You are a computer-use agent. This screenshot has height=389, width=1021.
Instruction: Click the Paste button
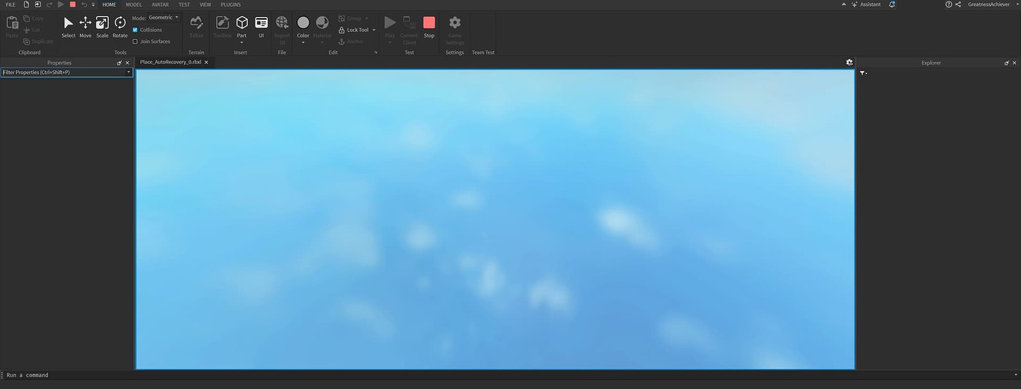(x=12, y=27)
